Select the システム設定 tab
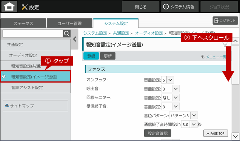This screenshot has height=141, width=240. [x=116, y=23]
